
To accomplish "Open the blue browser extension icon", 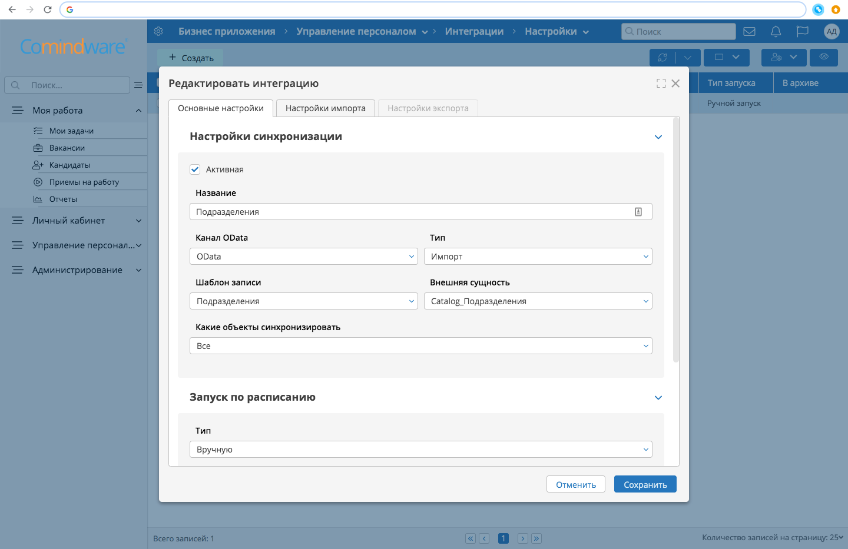I will (x=818, y=9).
